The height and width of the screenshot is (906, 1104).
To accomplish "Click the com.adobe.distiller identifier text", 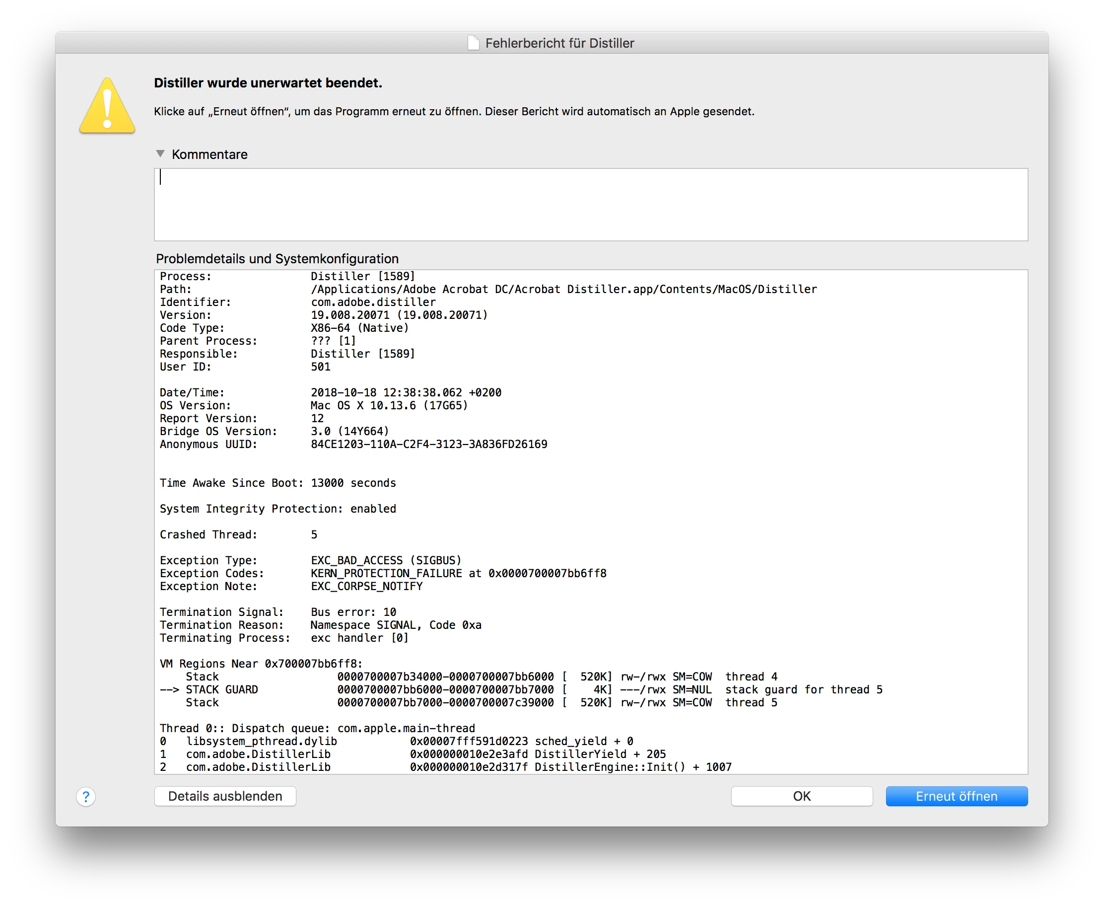I will tap(373, 302).
